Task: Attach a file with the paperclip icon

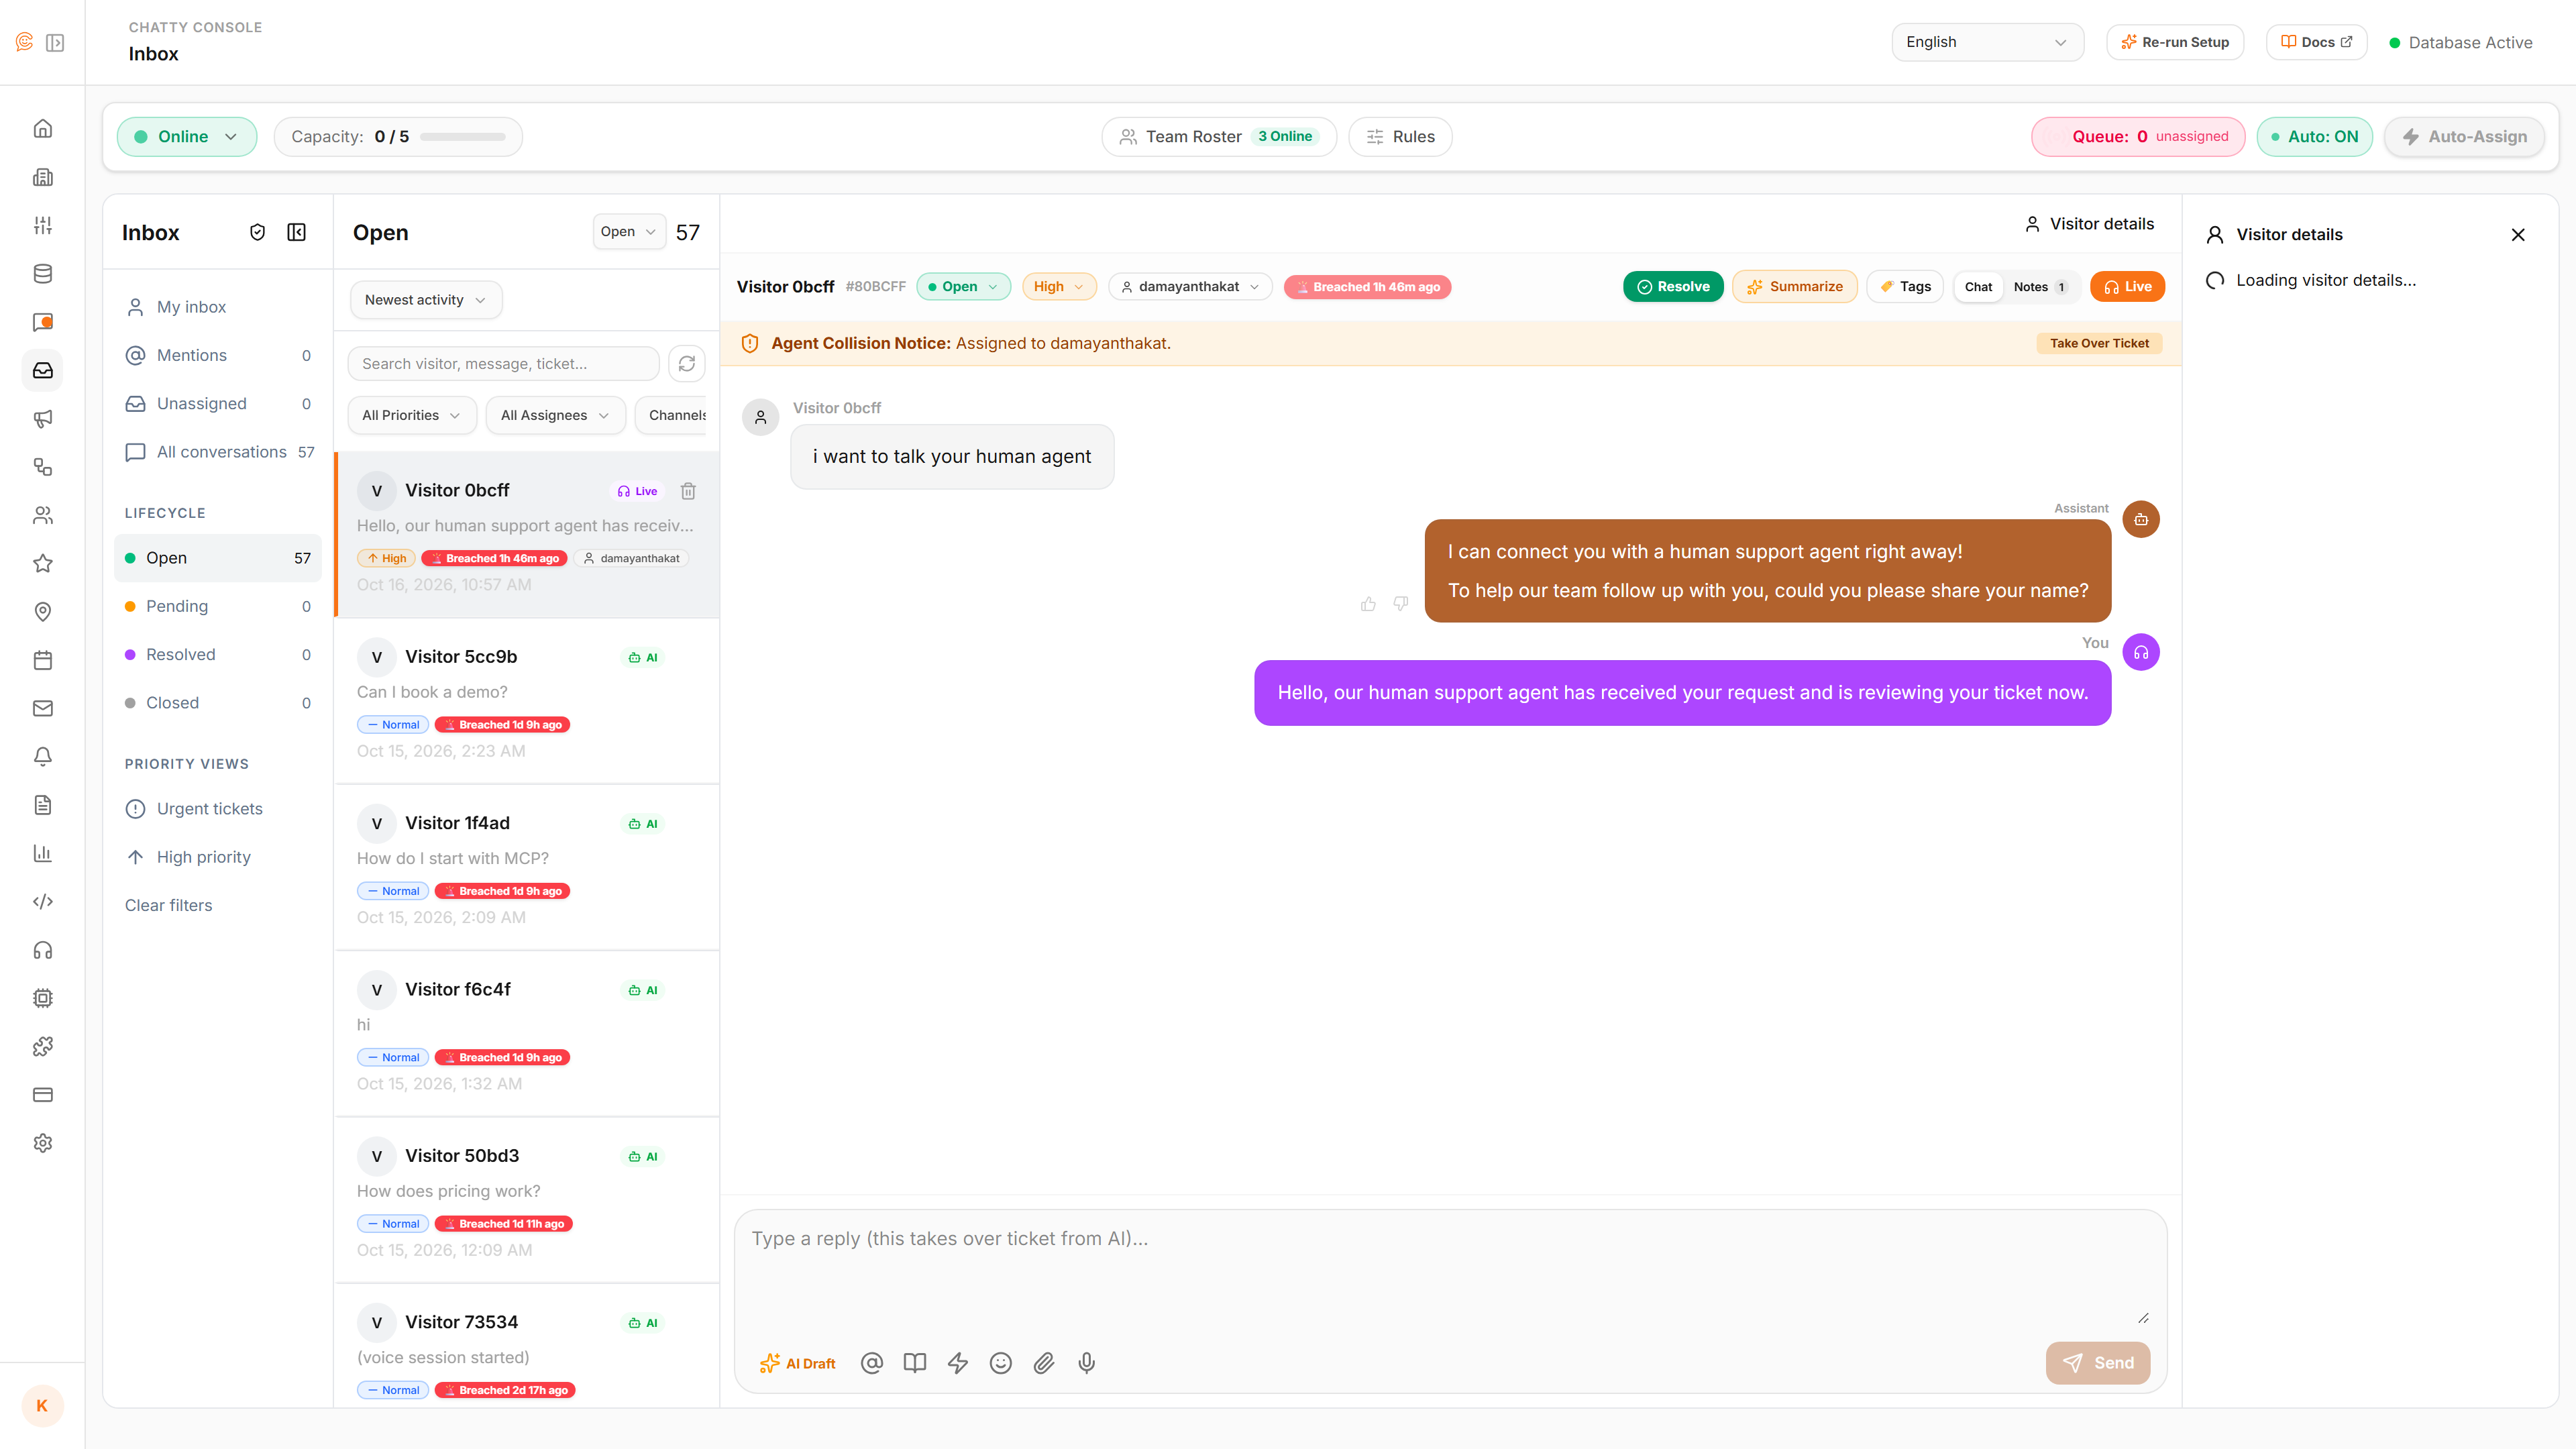Action: coord(1044,1363)
